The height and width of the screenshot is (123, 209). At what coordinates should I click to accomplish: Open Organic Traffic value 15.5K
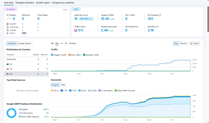click(105, 19)
